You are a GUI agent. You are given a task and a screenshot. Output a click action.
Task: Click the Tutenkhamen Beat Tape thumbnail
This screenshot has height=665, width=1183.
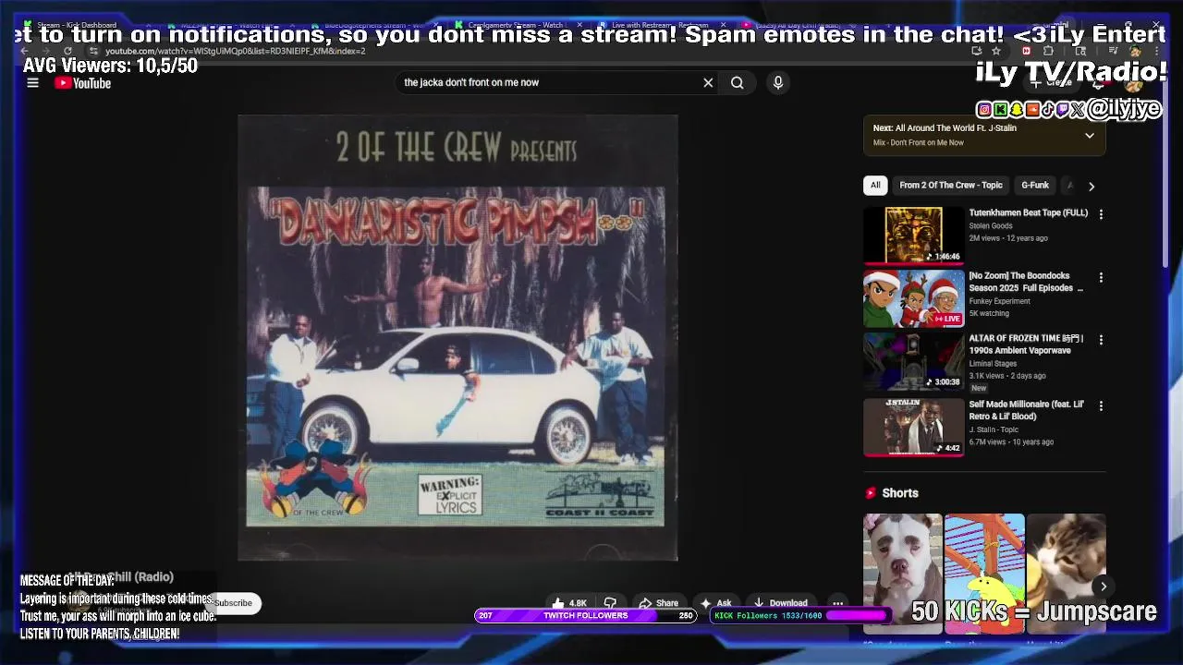[913, 236]
